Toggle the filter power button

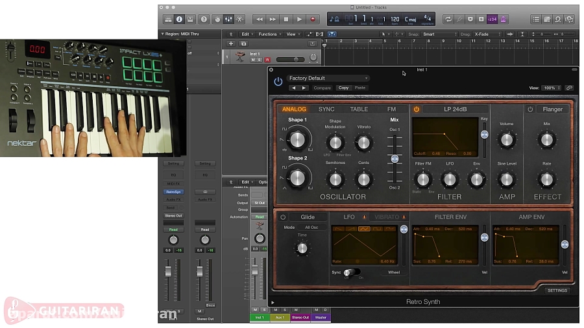click(x=417, y=110)
